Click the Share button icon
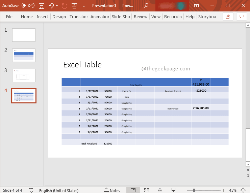The height and width of the screenshot is (193, 250). tap(228, 17)
